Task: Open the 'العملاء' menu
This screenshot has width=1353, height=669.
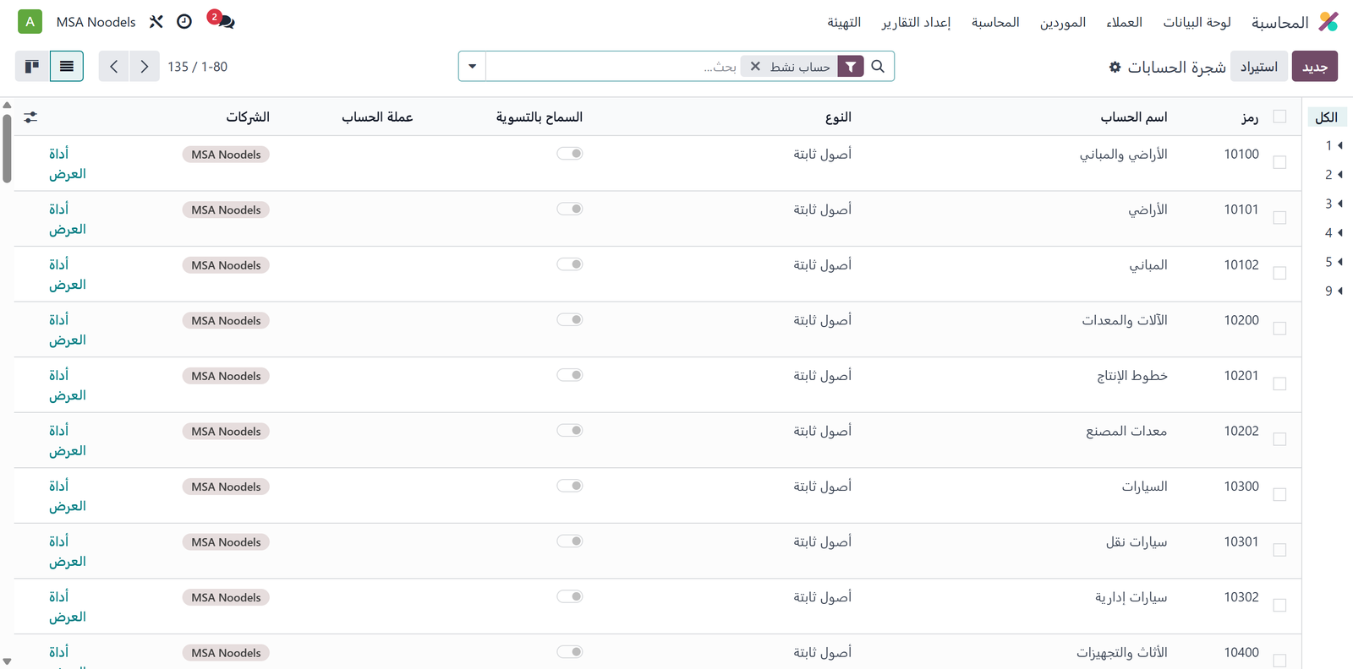Action: (1124, 22)
